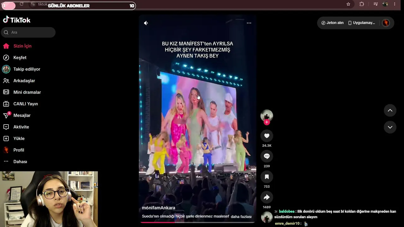Follow the creator with plus button
Image resolution: width=404 pixels, height=227 pixels.
point(267,122)
